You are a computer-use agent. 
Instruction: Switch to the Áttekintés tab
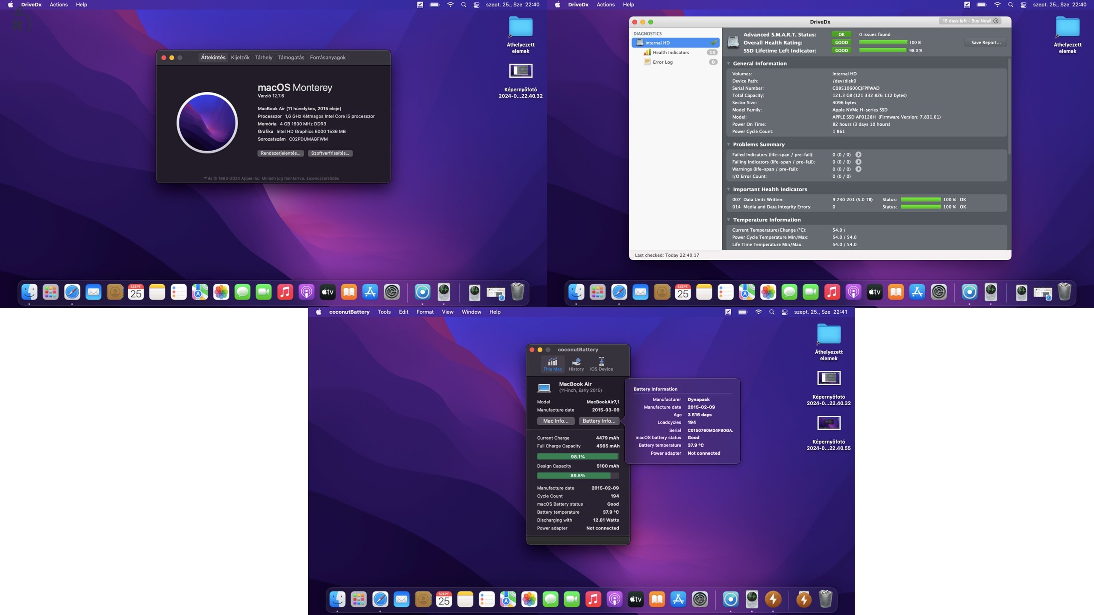(x=213, y=57)
